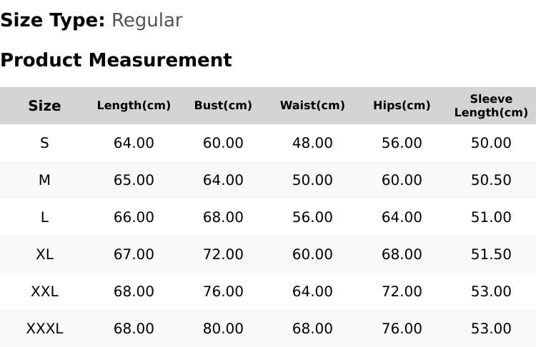Viewport: 536px width, 347px height.
Task: Select the XXL size row label
Action: coord(44,292)
